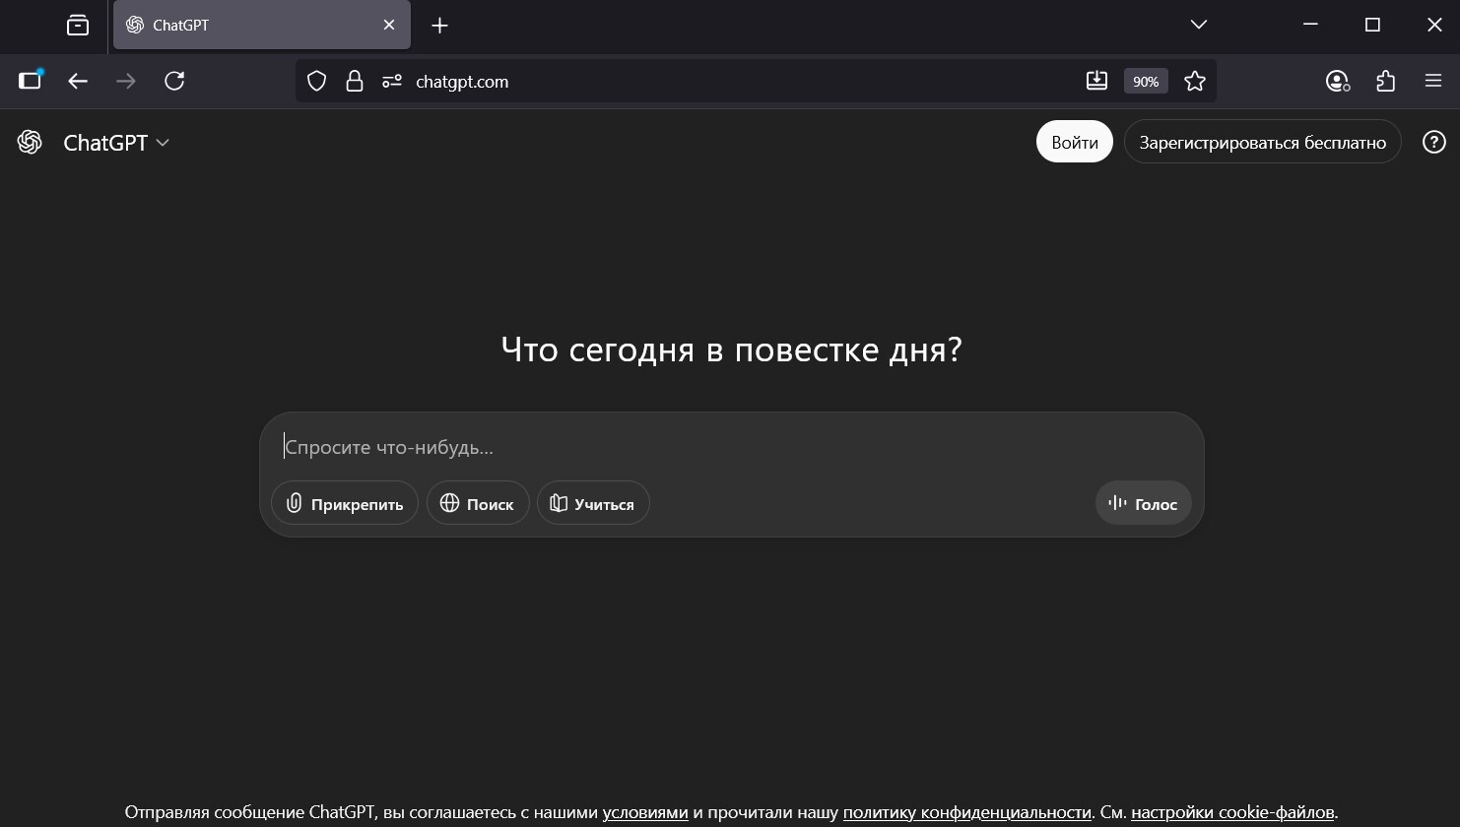
Task: Go back using the back arrow
Action: click(78, 82)
